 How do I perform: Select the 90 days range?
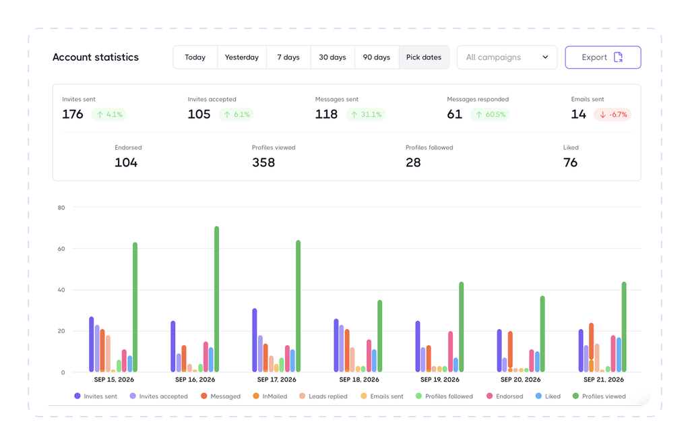[x=376, y=57]
